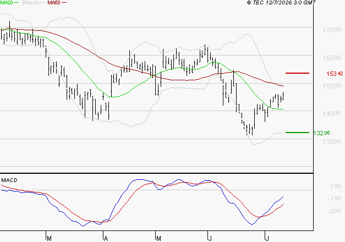This screenshot has height=242, width=345.
Task: Click the green 132.06 support line
Action: pos(297,133)
